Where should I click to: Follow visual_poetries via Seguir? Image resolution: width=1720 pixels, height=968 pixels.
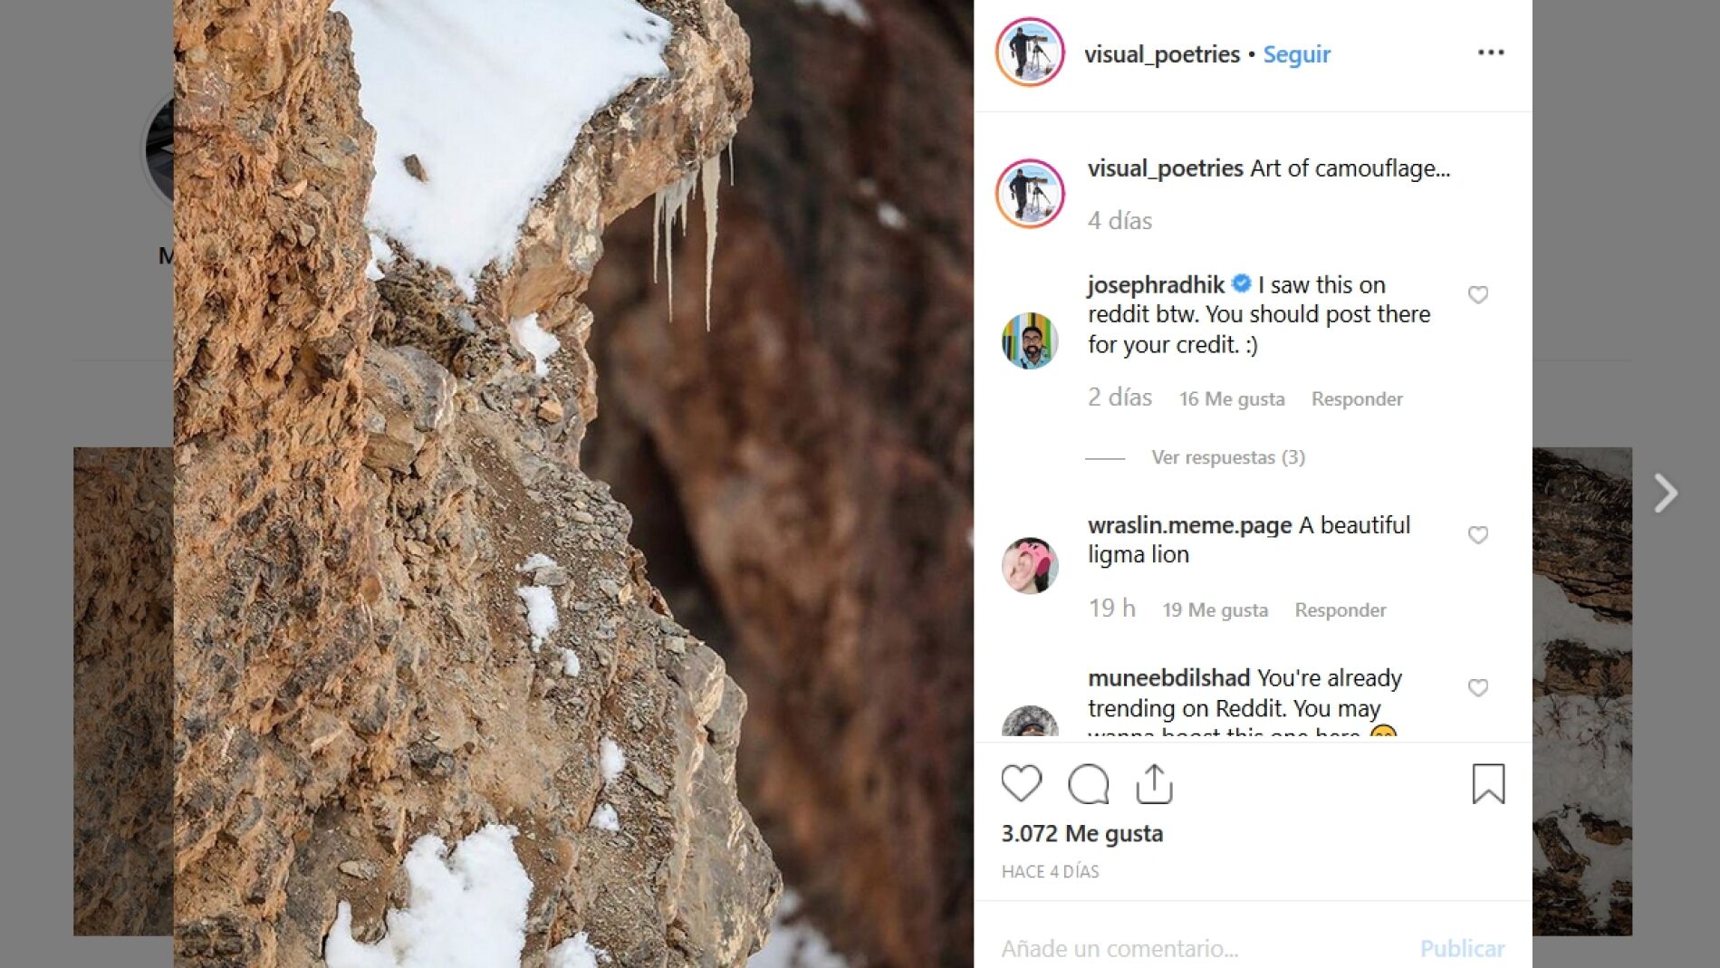point(1296,54)
